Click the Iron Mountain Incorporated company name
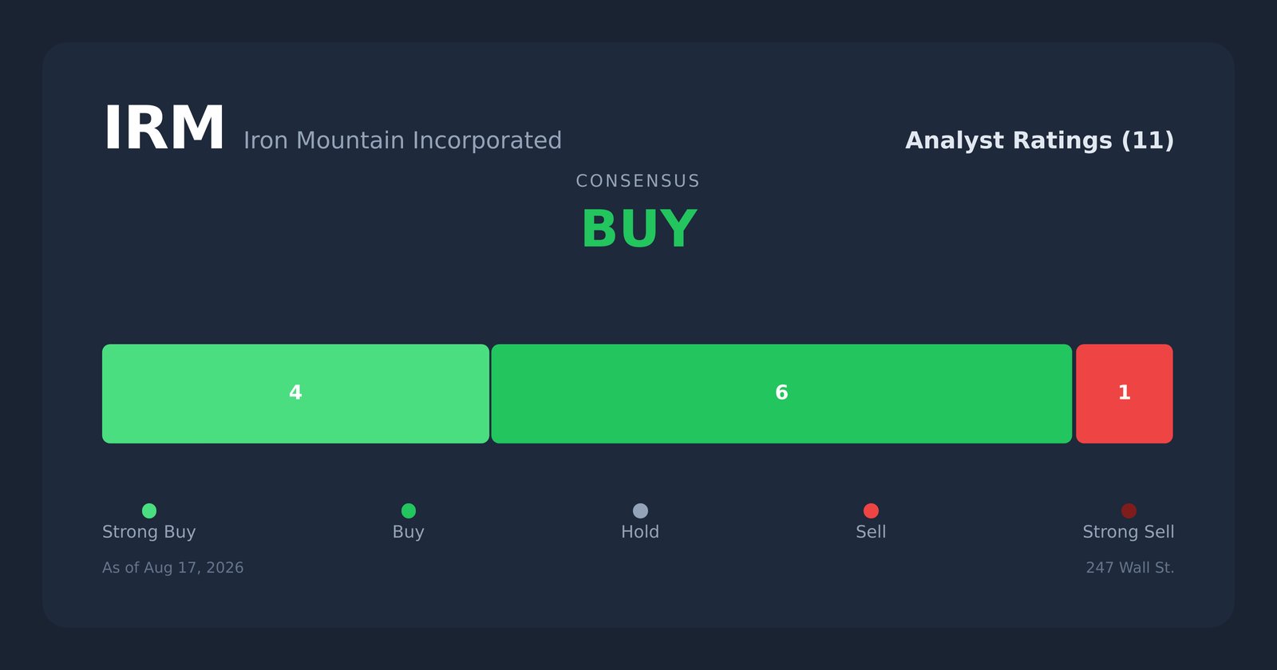 coord(402,140)
